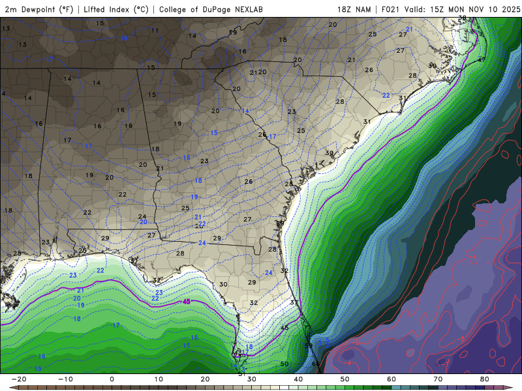Click the "70" color scale label
This screenshot has height=391, width=522.
pyautogui.click(x=438, y=379)
